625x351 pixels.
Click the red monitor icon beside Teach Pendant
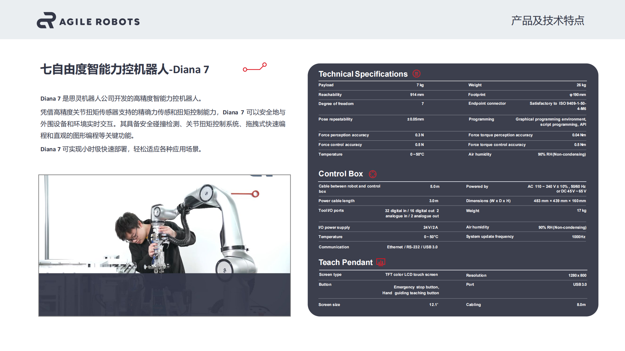pos(381,262)
